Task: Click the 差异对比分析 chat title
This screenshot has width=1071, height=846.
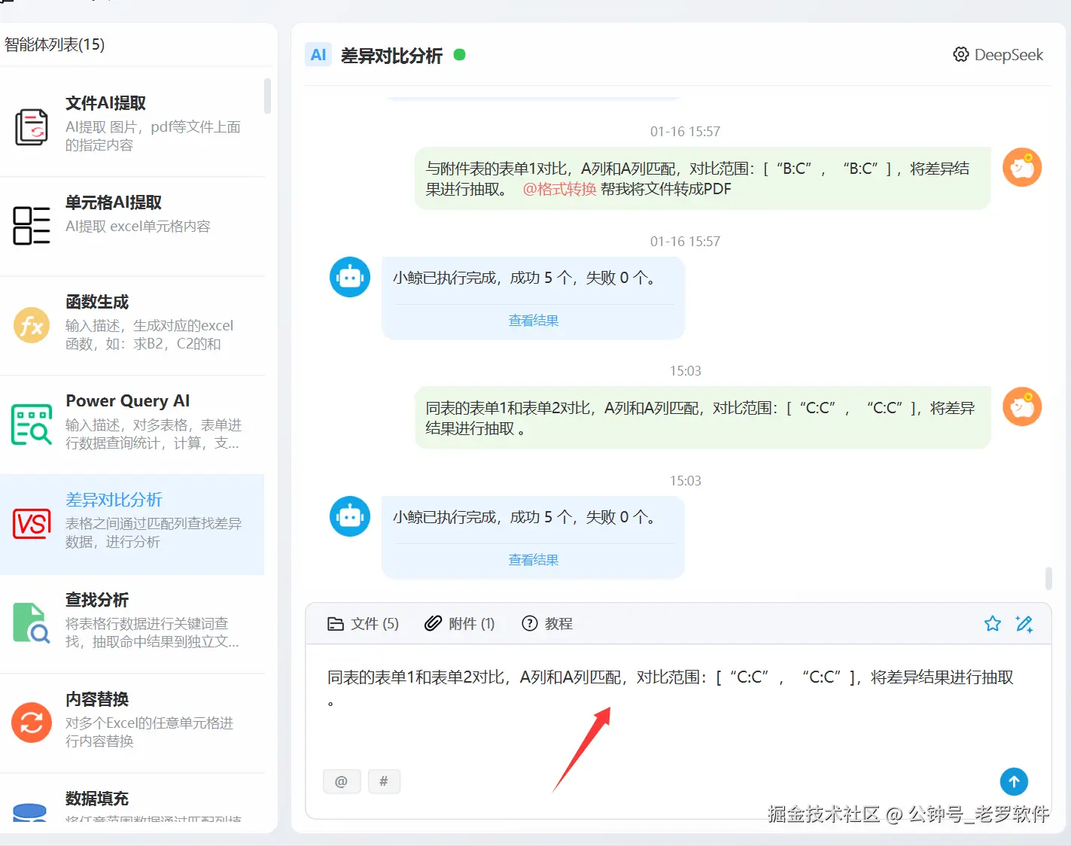Action: coord(391,56)
